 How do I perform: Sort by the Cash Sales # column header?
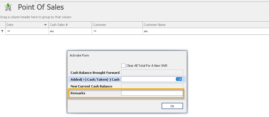[70, 25]
